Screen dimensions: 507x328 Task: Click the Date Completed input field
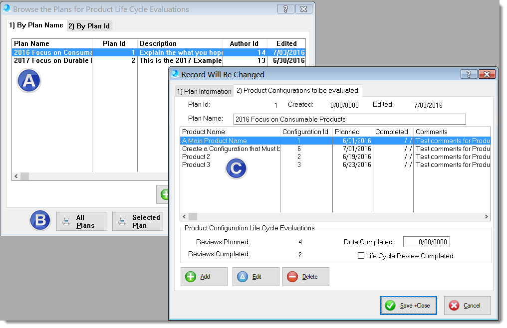click(427, 242)
